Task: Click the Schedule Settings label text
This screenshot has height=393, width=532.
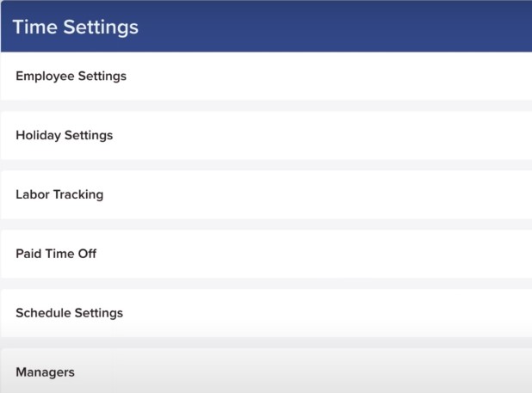Action: [x=69, y=313]
